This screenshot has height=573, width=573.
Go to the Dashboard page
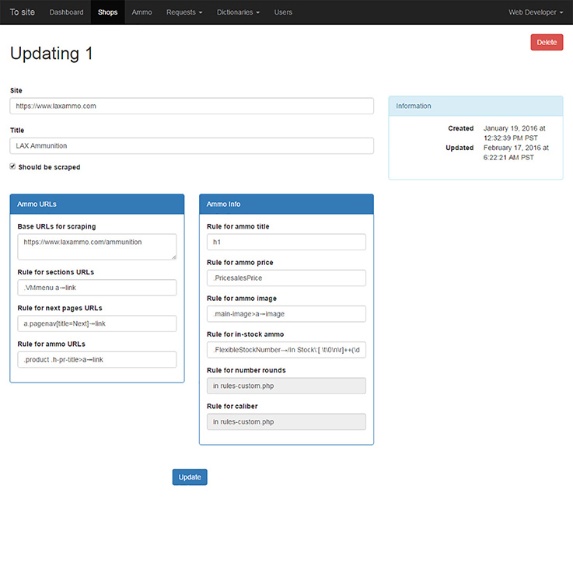(x=66, y=12)
